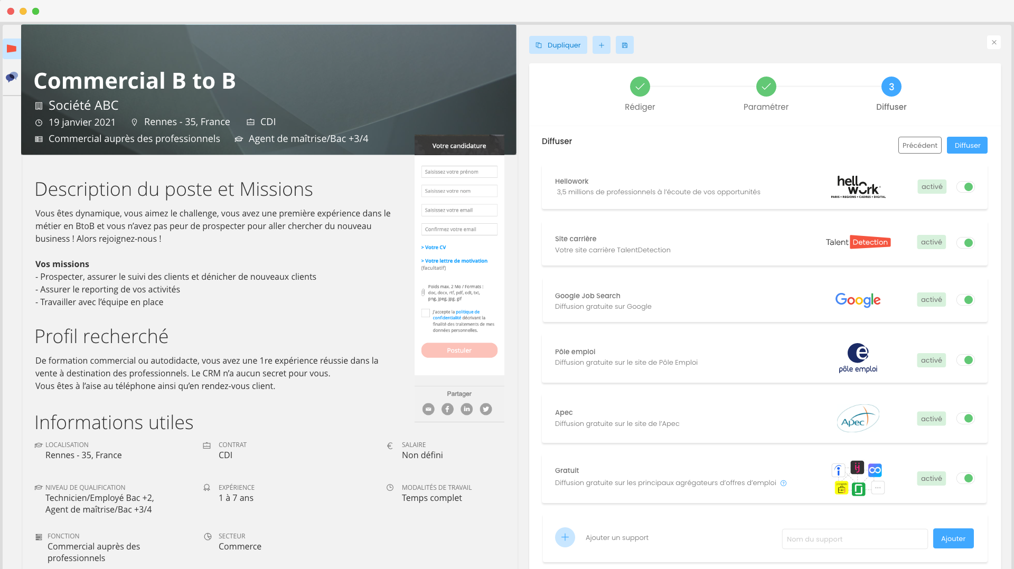Screen dimensions: 1014x569
Task: Click the round plus icon for Ajouter un support
Action: click(565, 537)
